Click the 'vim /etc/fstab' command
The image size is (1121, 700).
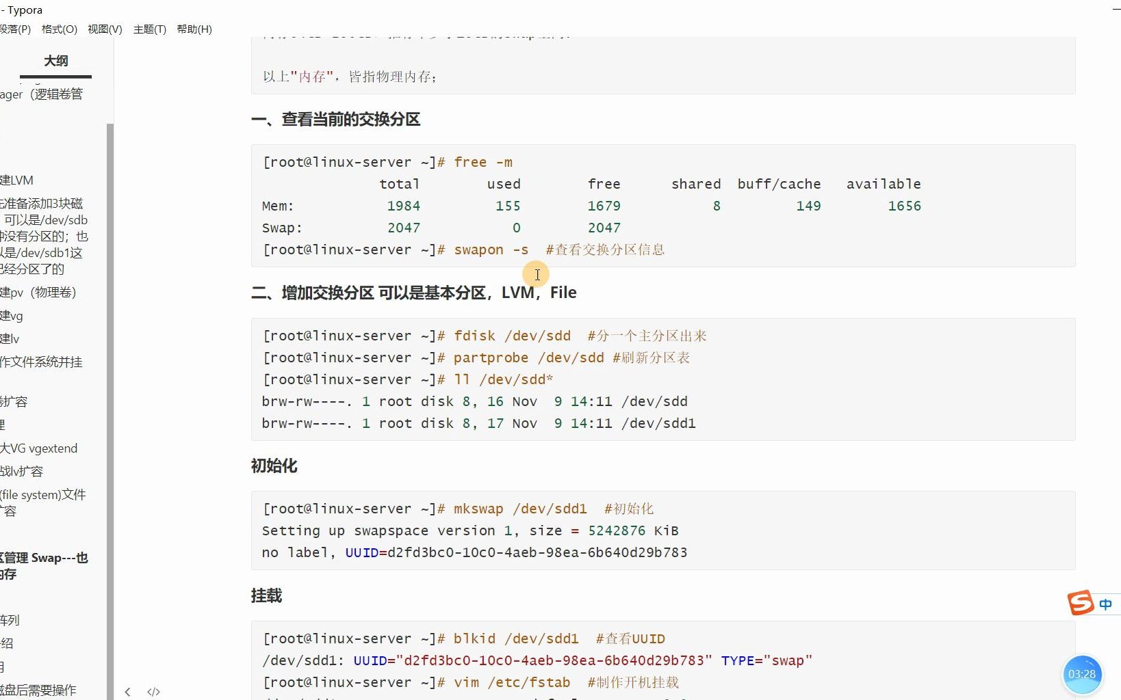(x=512, y=682)
